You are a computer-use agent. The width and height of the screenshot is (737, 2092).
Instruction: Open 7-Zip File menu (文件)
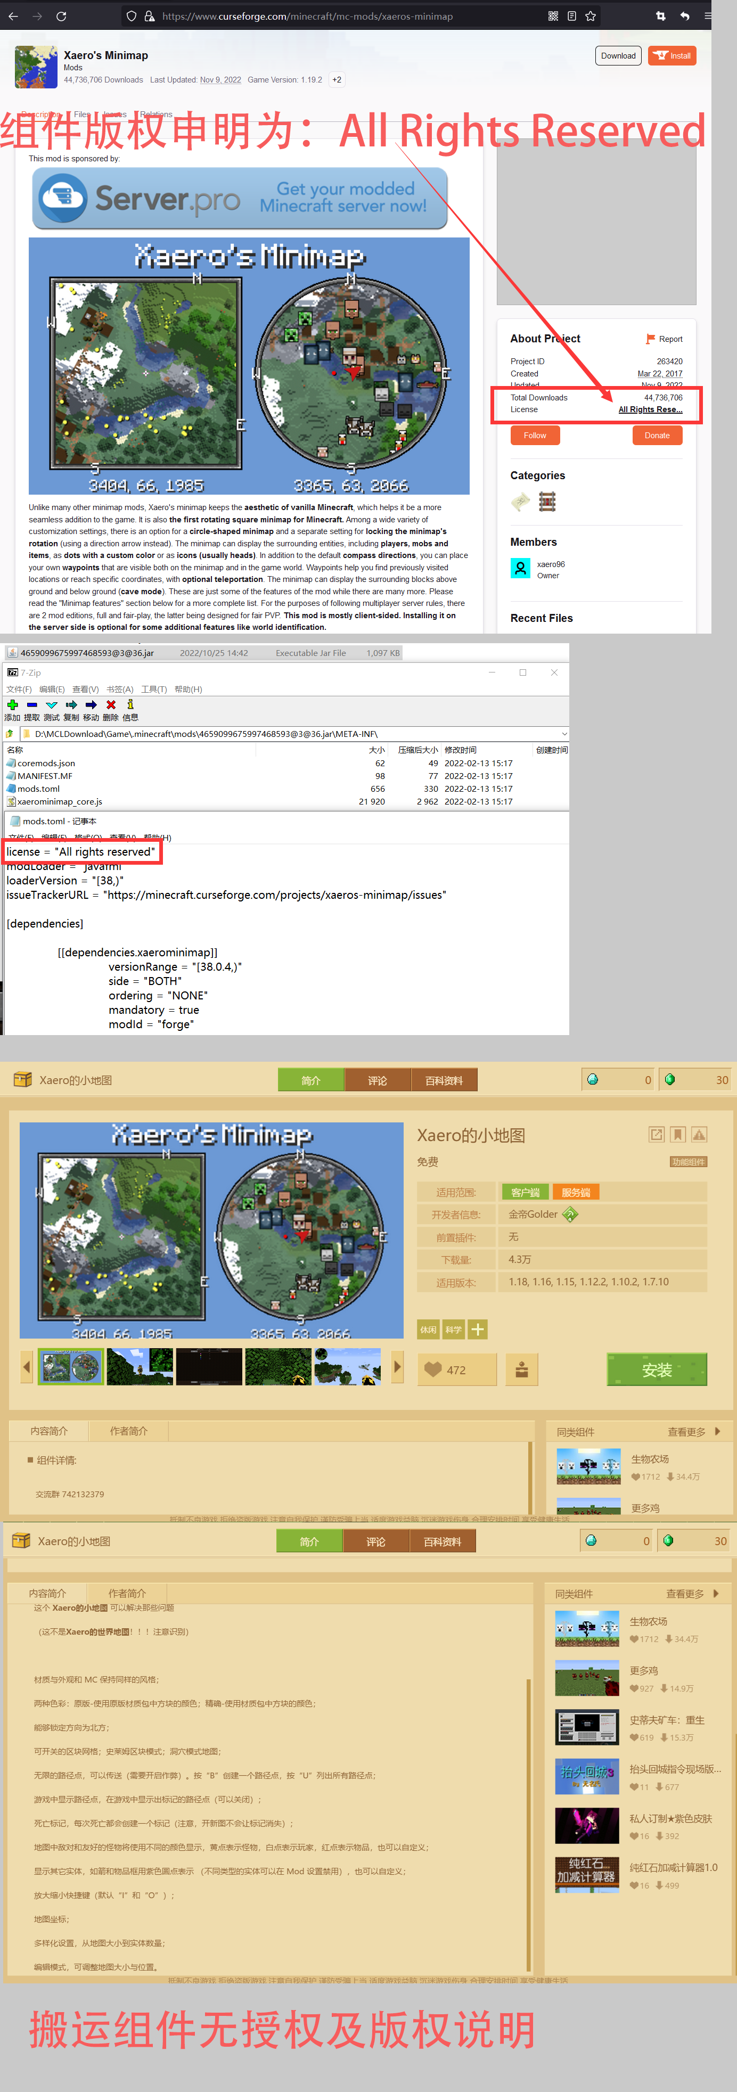pos(19,688)
